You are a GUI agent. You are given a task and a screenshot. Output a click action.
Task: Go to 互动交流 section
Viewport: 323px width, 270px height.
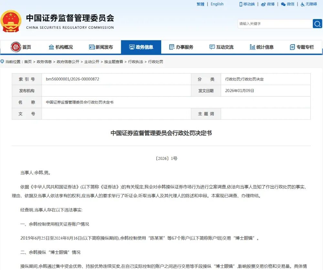pyautogui.click(x=221, y=47)
